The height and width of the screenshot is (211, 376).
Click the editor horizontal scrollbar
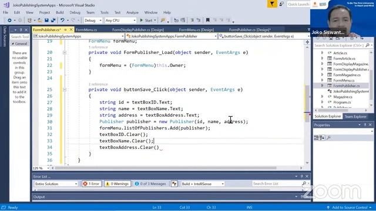coord(166,168)
